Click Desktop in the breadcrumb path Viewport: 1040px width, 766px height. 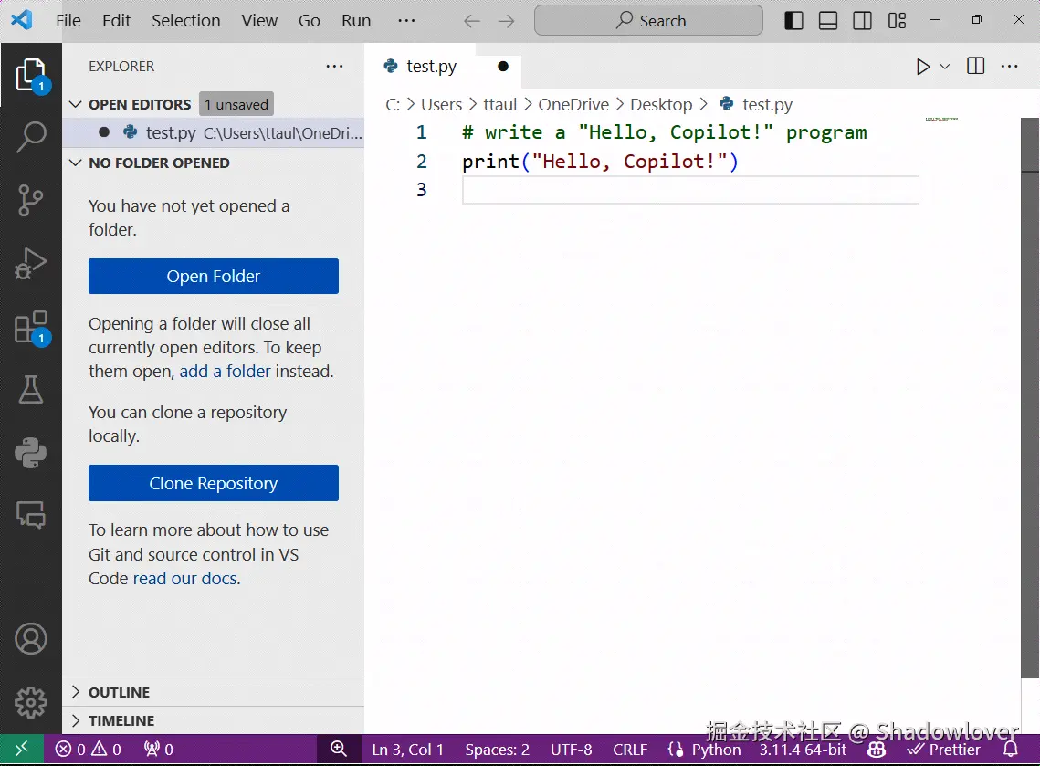pos(661,104)
